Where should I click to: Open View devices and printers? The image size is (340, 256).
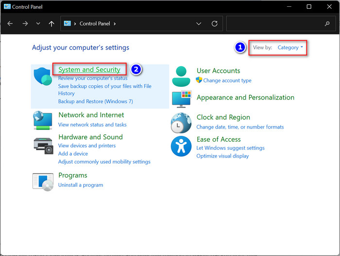pos(87,145)
